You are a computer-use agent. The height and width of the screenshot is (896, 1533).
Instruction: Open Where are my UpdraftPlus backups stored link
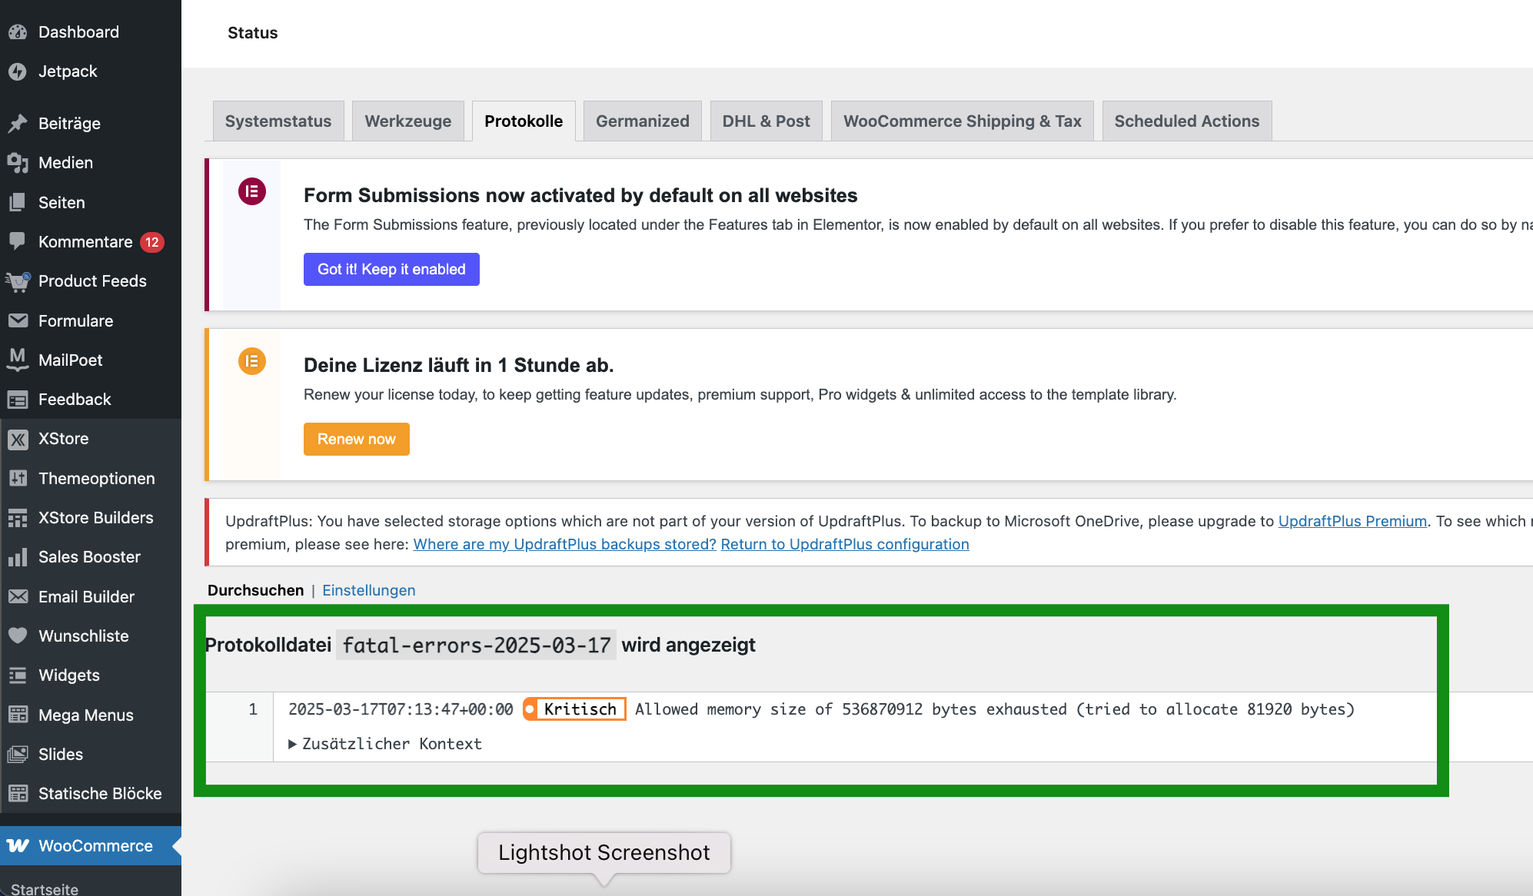click(x=565, y=544)
